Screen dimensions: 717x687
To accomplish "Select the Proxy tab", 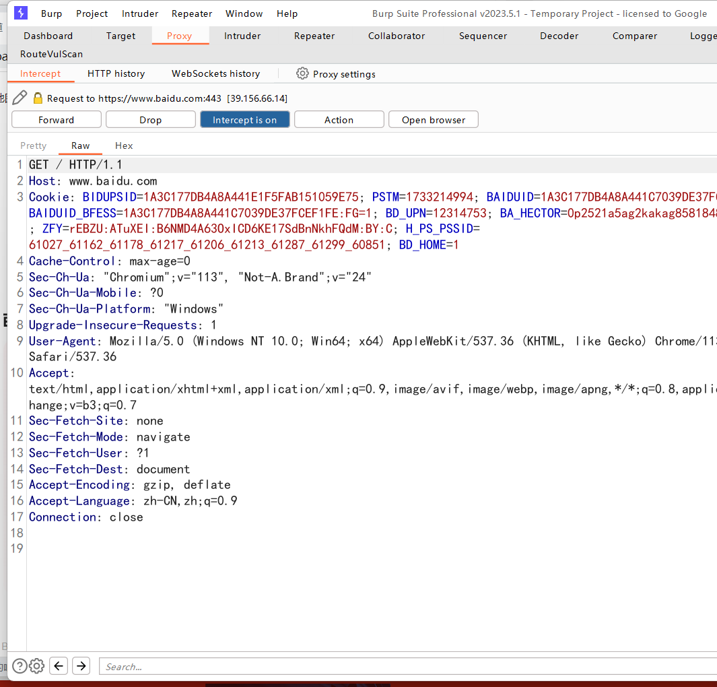I will pos(179,36).
